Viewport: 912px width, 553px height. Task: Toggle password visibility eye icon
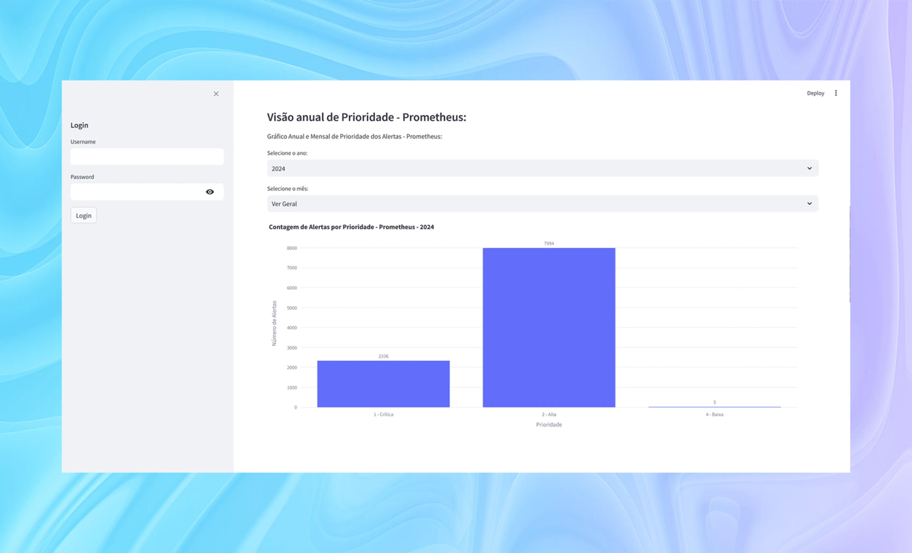[210, 192]
